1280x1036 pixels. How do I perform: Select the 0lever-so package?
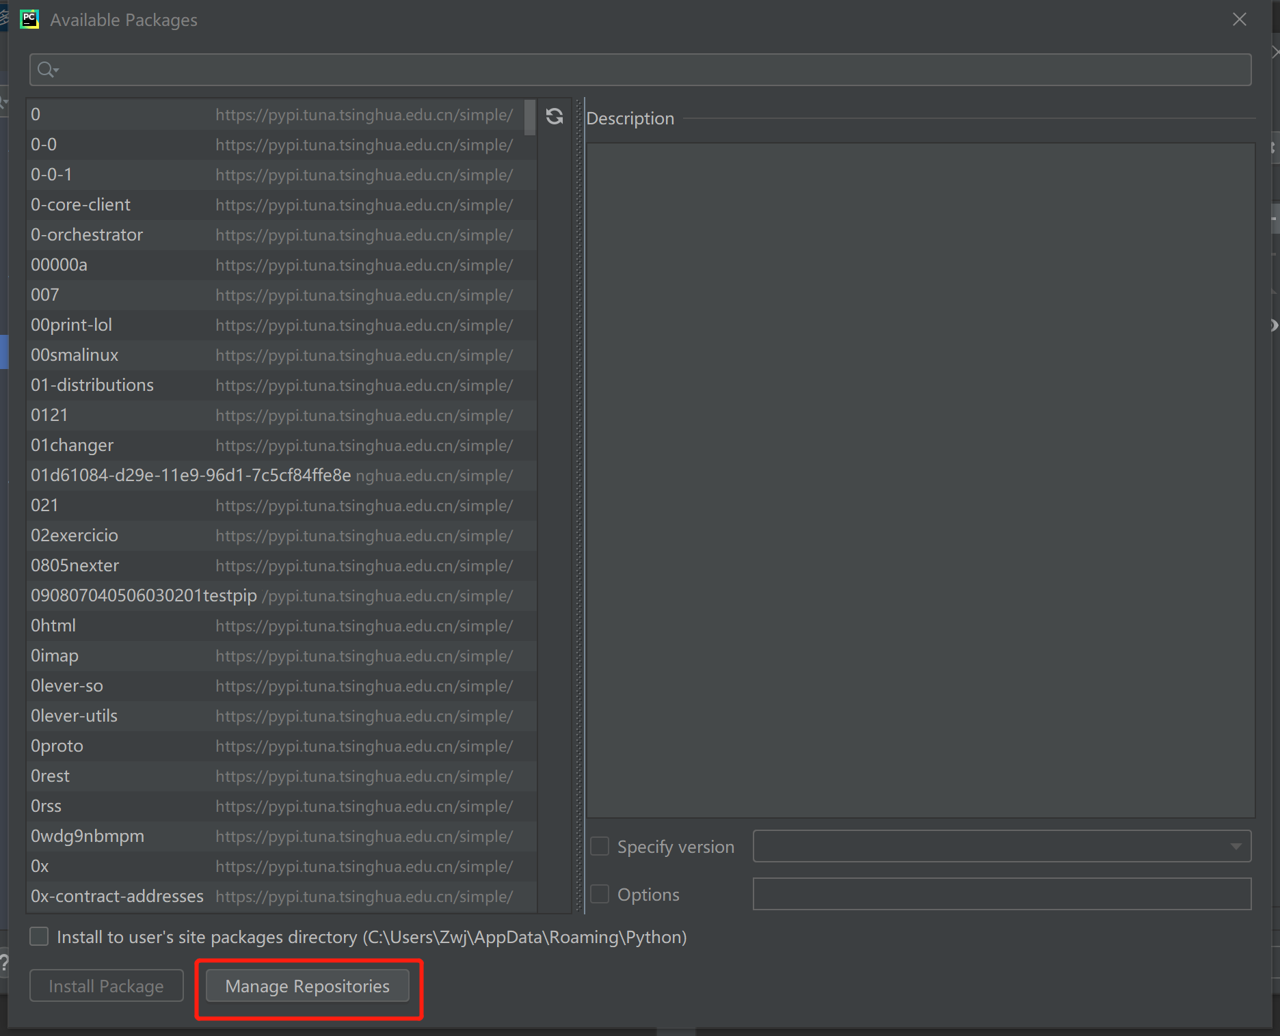[282, 686]
